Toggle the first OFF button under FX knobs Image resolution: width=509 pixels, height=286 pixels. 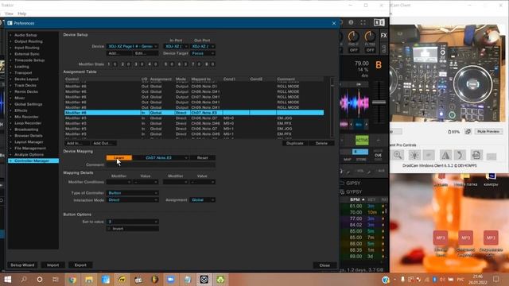click(353, 50)
